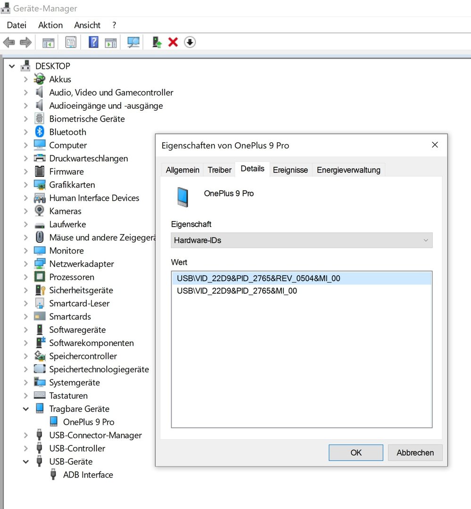Select the Bluetooth category icon
The image size is (471, 509).
click(x=40, y=132)
